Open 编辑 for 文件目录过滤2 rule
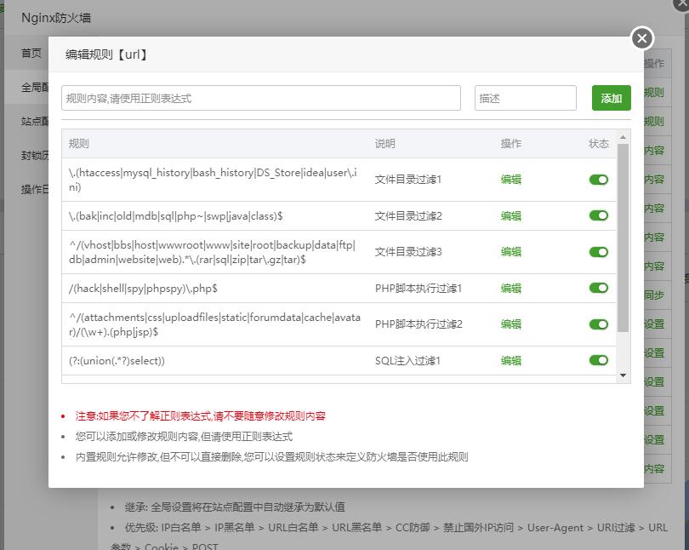 tap(511, 216)
